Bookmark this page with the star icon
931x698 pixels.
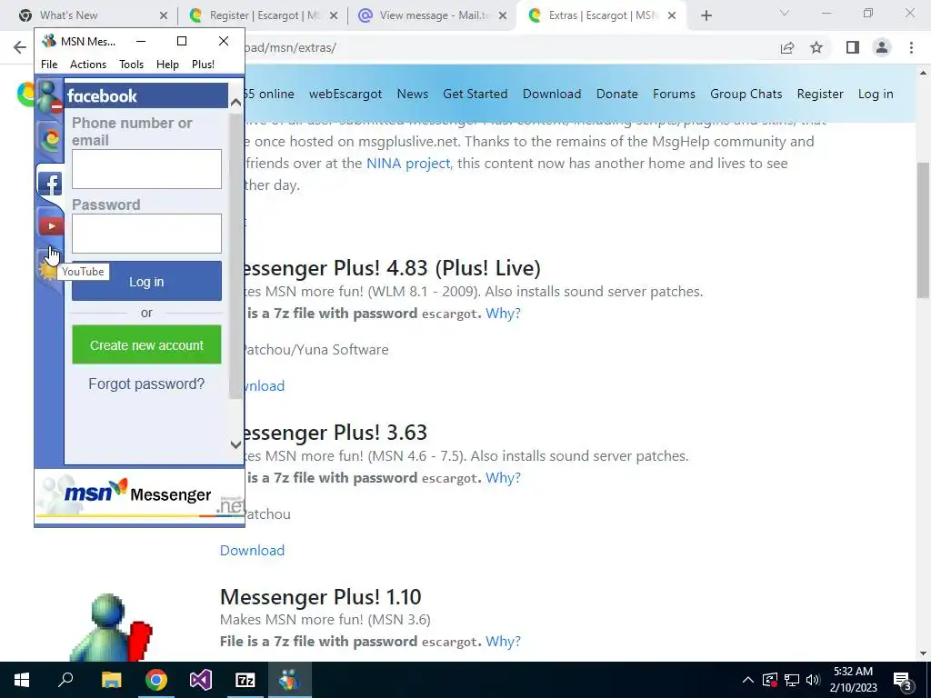[816, 47]
